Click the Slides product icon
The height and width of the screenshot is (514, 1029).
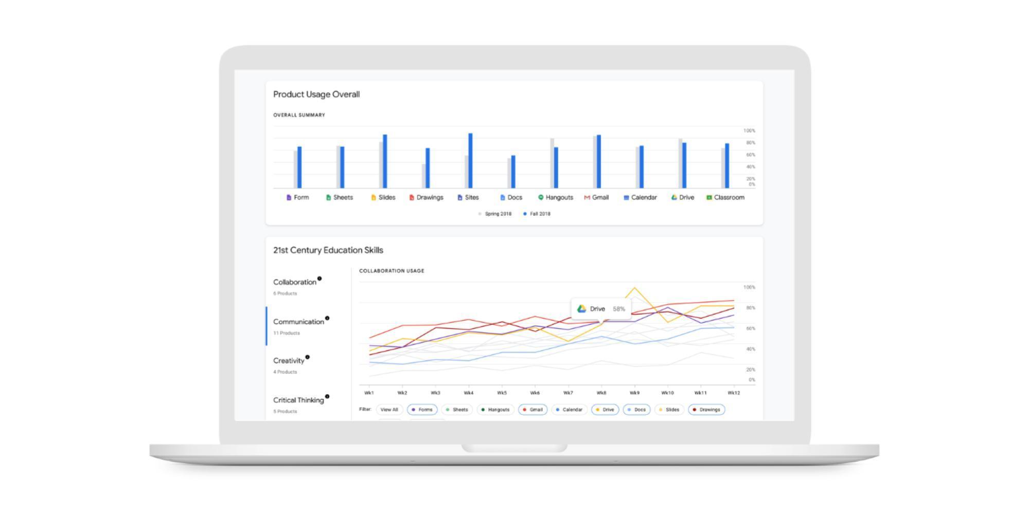374,197
